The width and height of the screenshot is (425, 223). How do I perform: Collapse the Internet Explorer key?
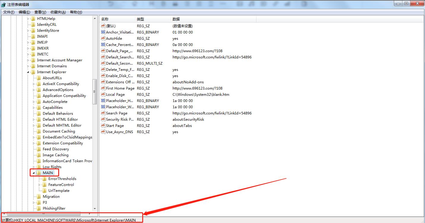(28, 72)
